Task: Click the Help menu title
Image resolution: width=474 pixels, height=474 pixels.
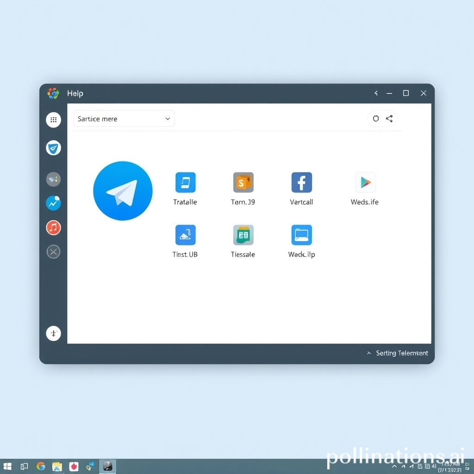Action: (x=75, y=94)
